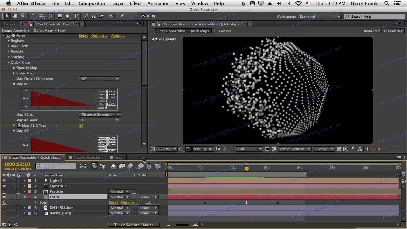Open the Map #1 to Disperse Strength dropdown

(x=100, y=114)
